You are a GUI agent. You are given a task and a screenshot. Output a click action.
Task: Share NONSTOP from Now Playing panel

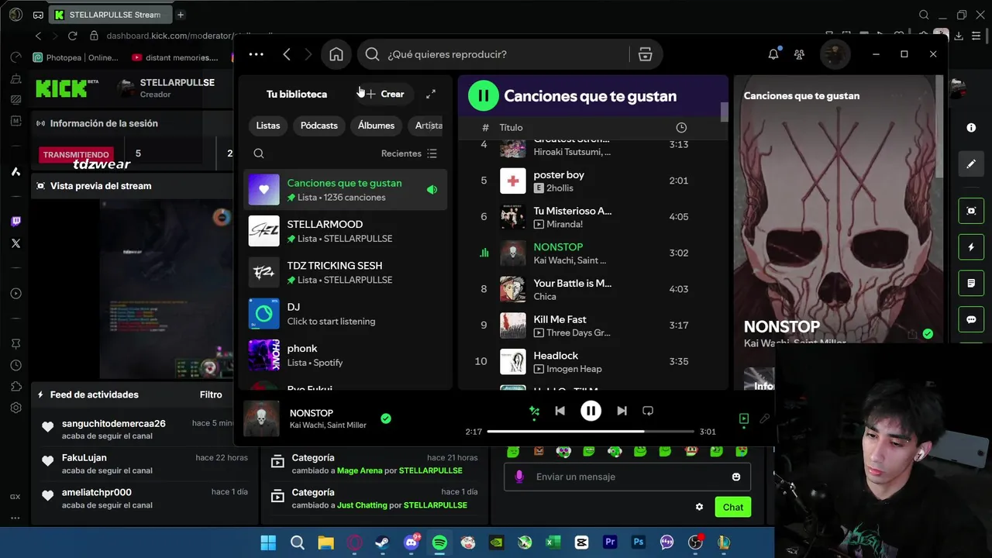click(912, 333)
